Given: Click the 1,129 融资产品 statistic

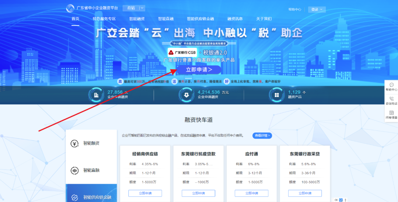Looking at the screenshot, I should (x=297, y=94).
